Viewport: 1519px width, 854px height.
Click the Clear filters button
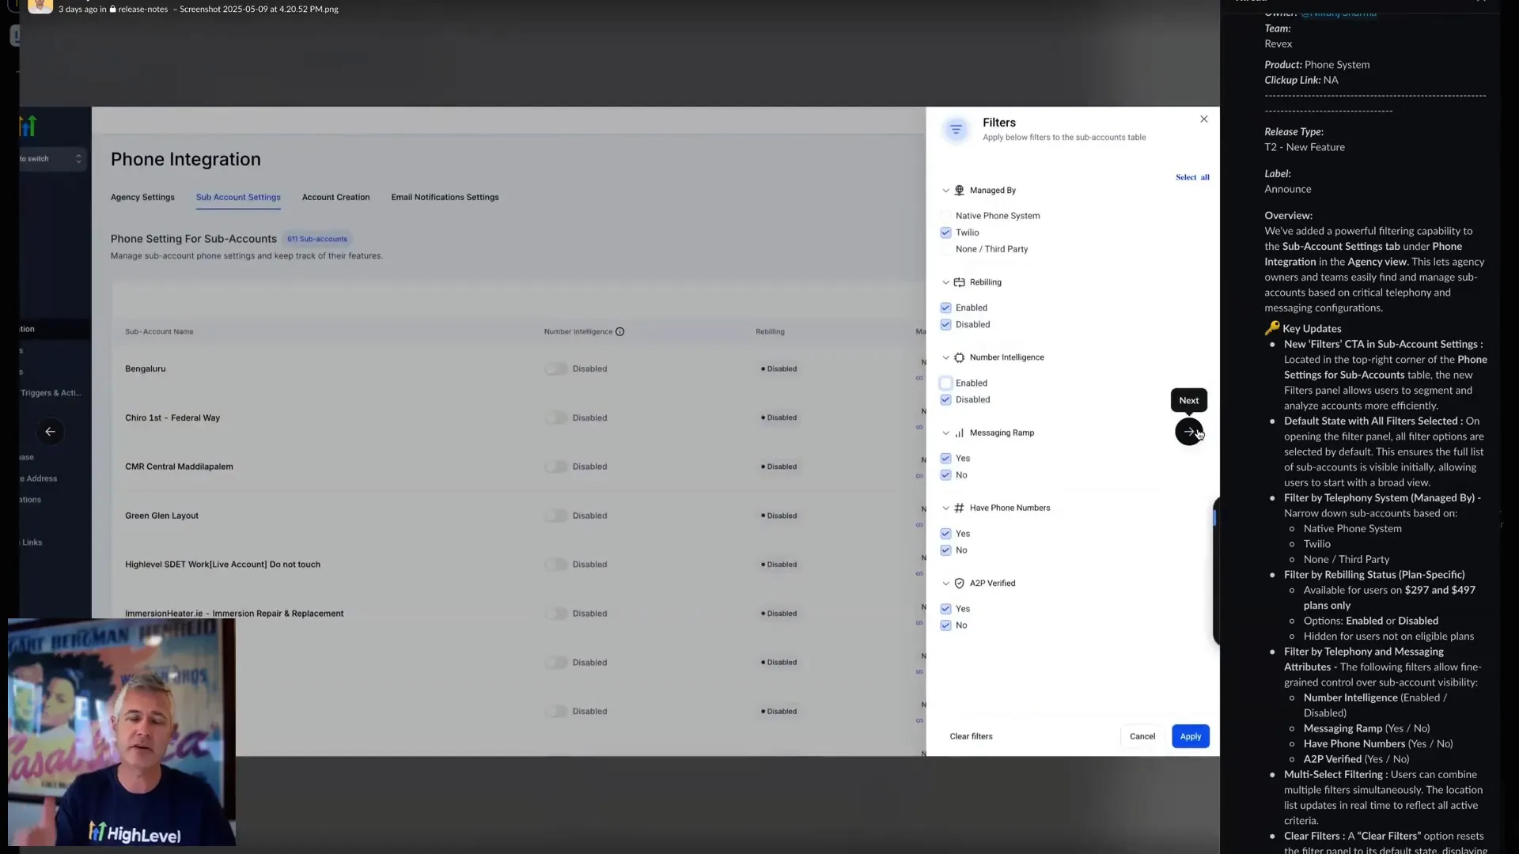pyautogui.click(x=971, y=737)
